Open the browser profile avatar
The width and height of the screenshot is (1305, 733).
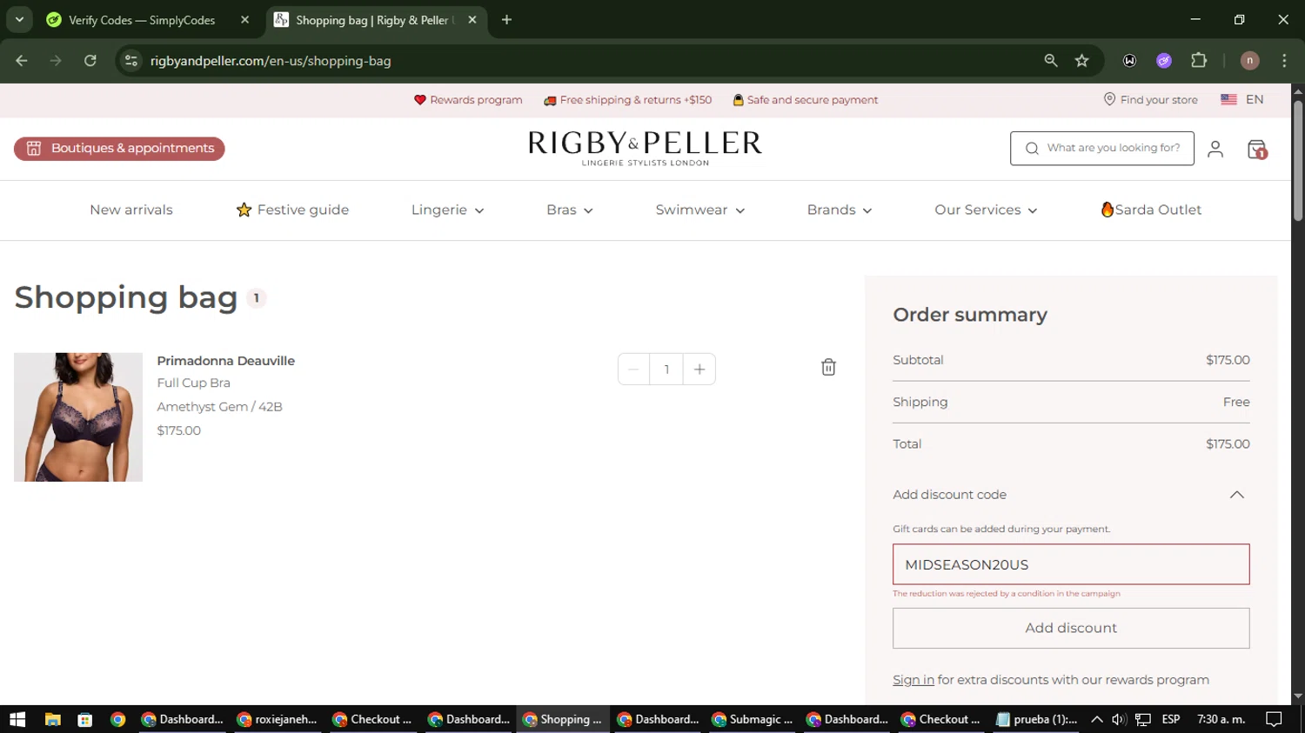(1250, 61)
